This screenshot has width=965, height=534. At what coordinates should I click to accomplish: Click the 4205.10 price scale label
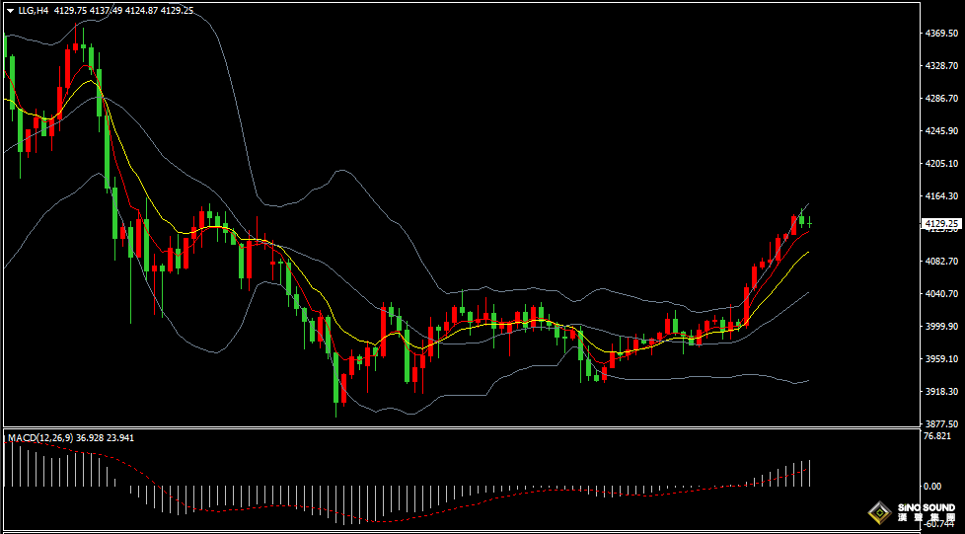point(941,164)
